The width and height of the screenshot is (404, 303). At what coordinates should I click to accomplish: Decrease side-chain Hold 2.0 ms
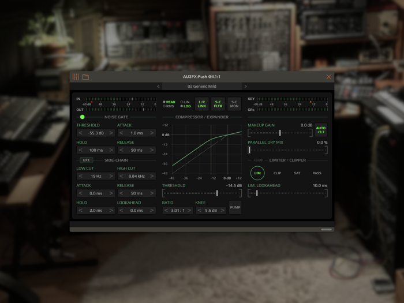[80, 210]
